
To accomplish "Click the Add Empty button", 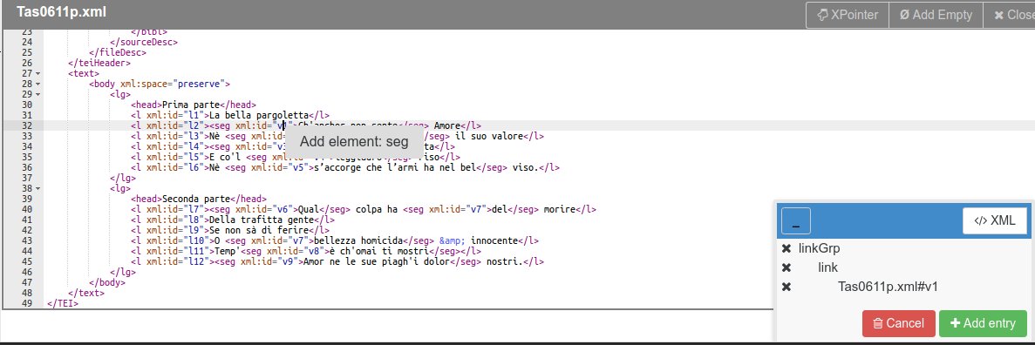I will 936,15.
